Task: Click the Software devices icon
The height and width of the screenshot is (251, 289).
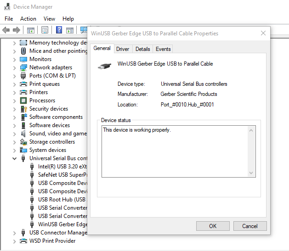Action: coord(23,125)
